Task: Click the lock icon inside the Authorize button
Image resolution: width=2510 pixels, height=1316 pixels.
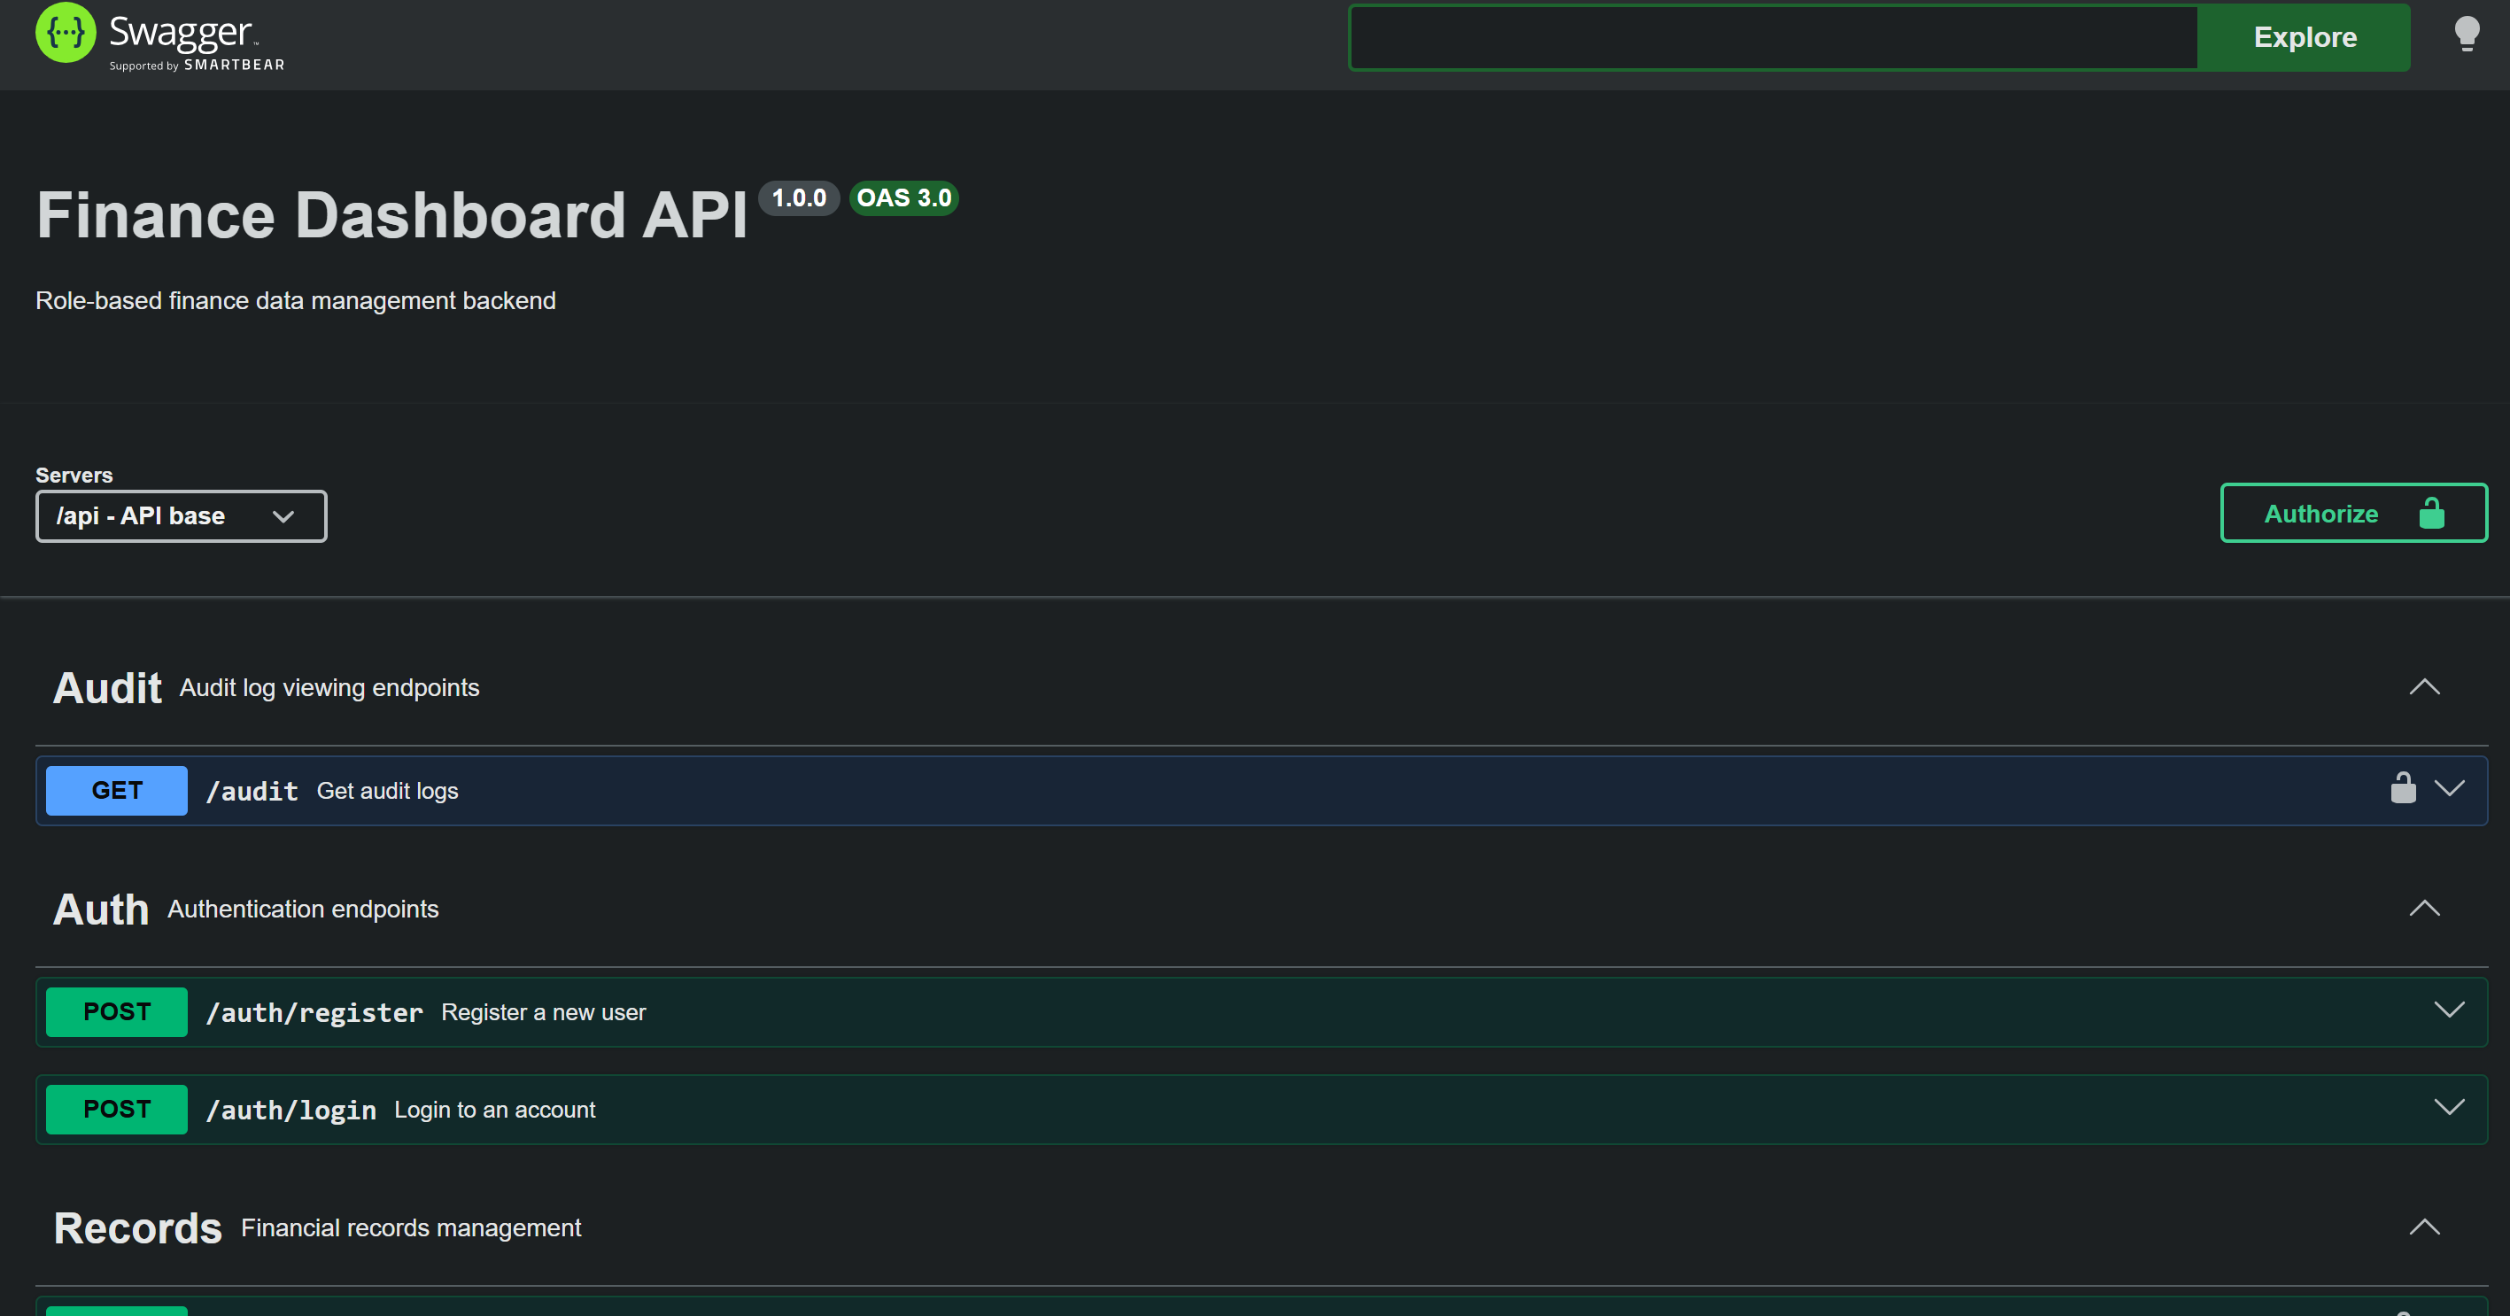Action: [x=2431, y=514]
